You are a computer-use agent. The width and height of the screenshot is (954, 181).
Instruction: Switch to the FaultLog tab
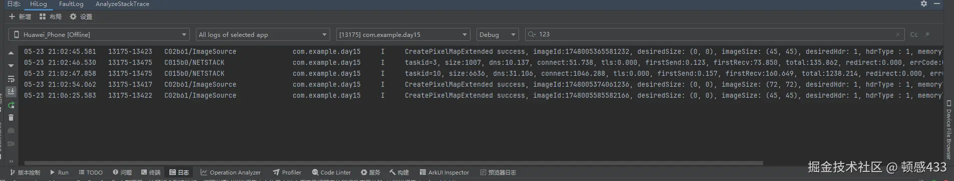tap(71, 4)
